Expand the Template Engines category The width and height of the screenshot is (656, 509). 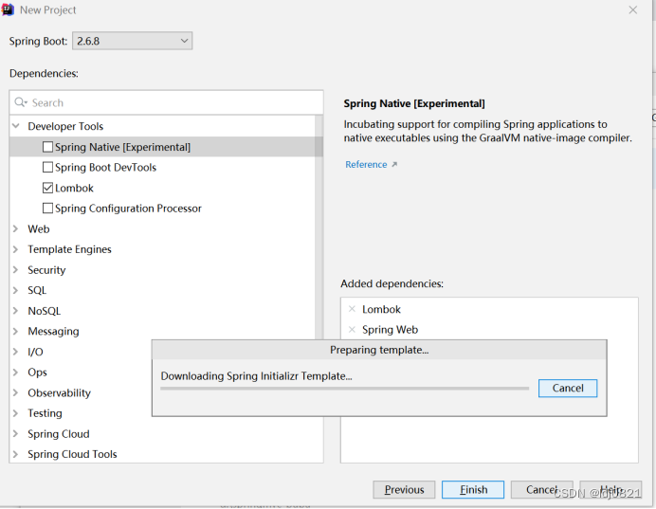tap(16, 249)
